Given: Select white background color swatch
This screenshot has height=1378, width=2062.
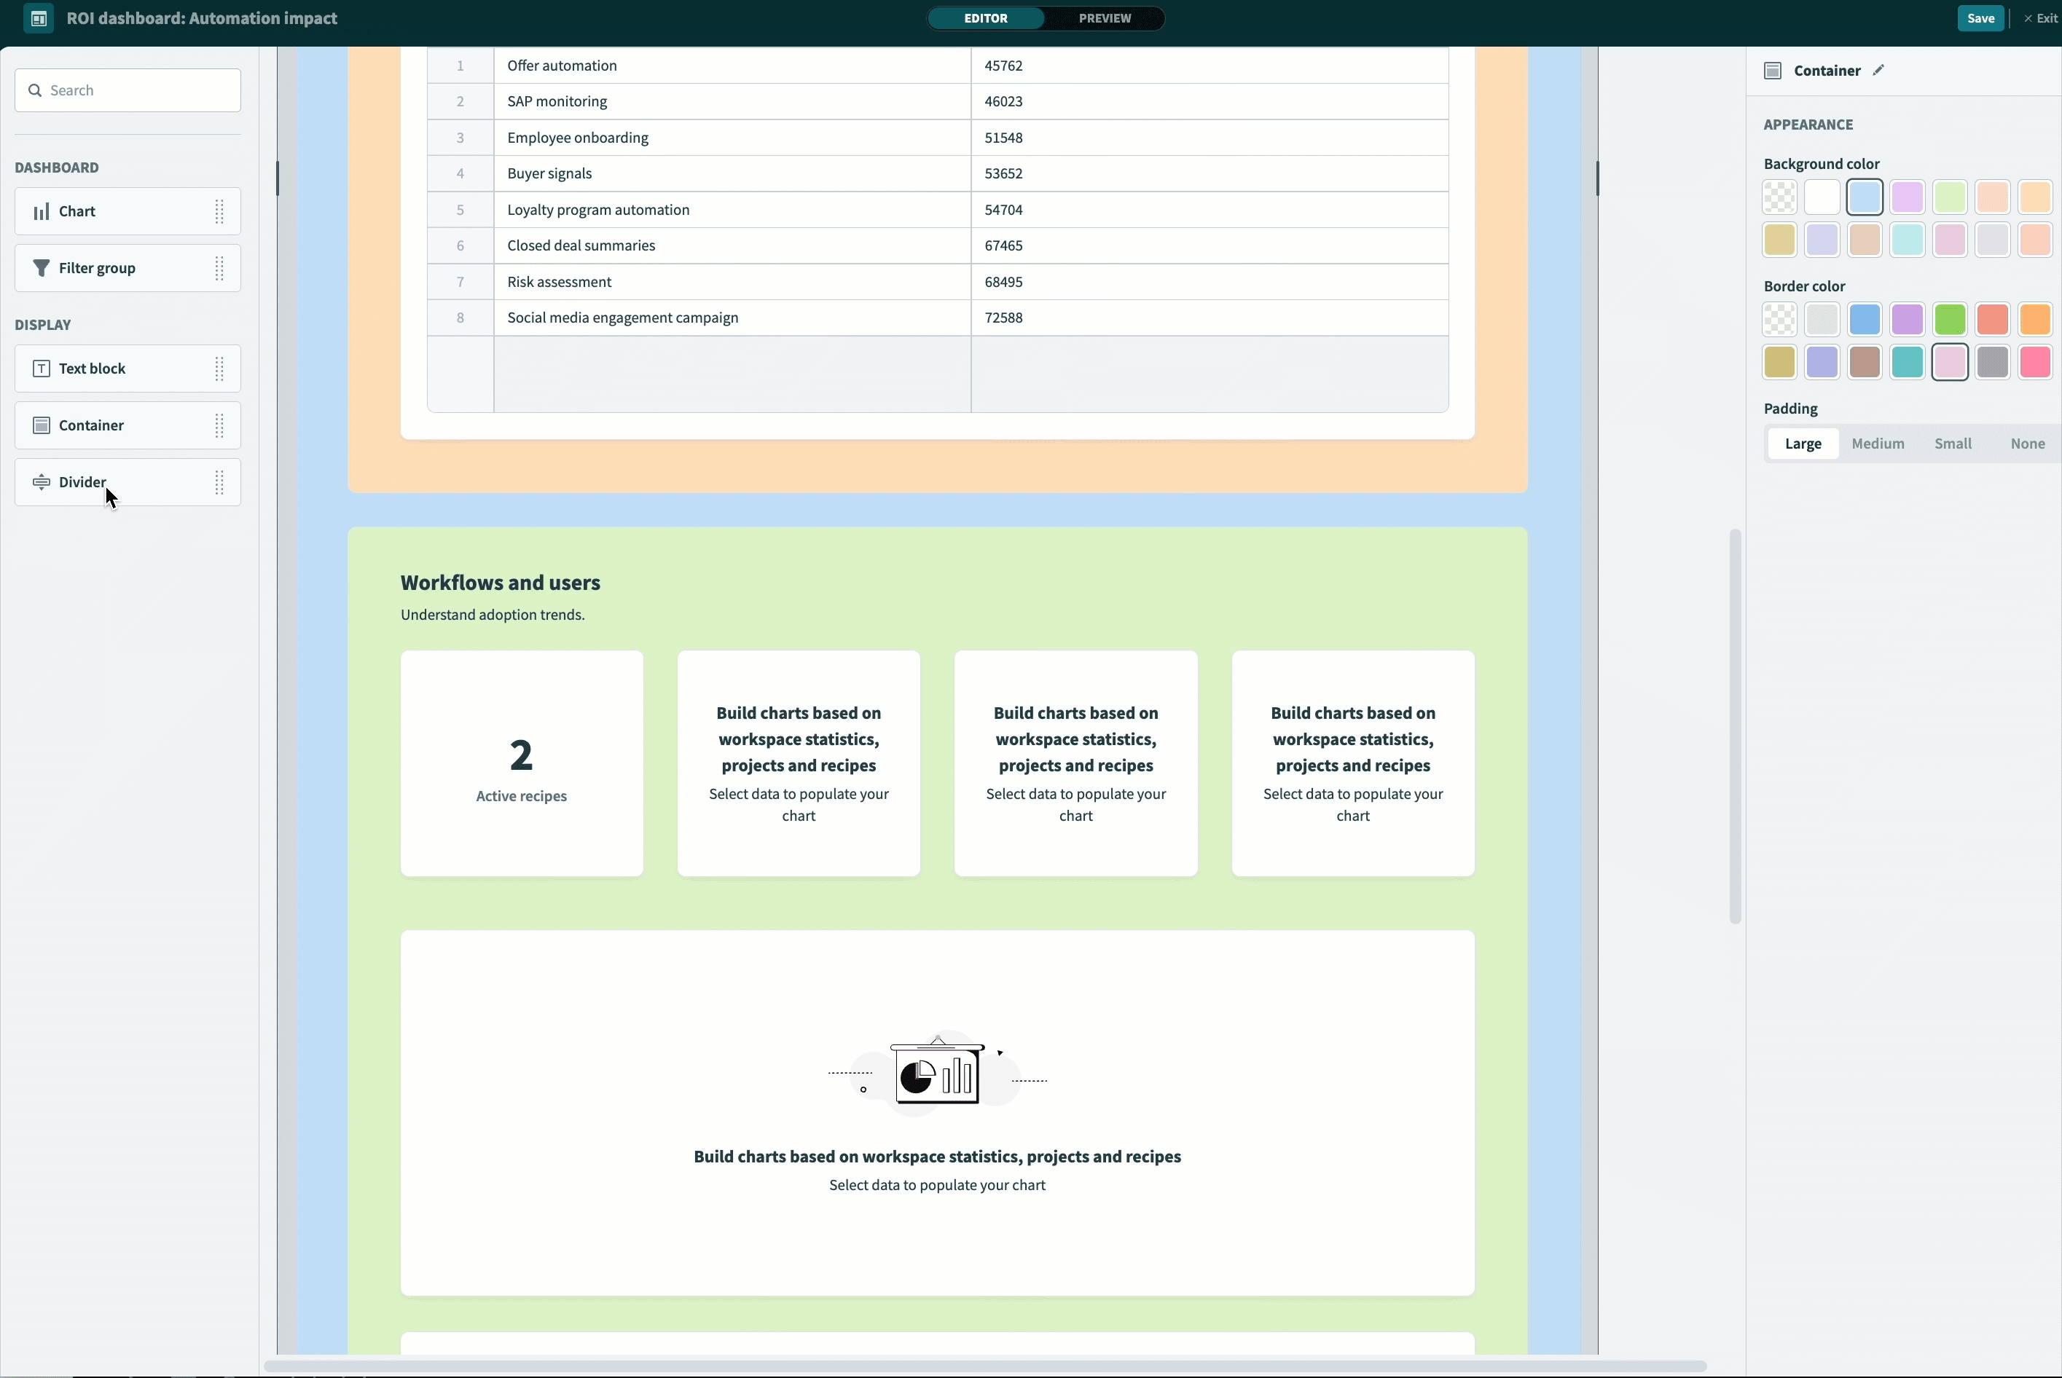Looking at the screenshot, I should [1822, 197].
